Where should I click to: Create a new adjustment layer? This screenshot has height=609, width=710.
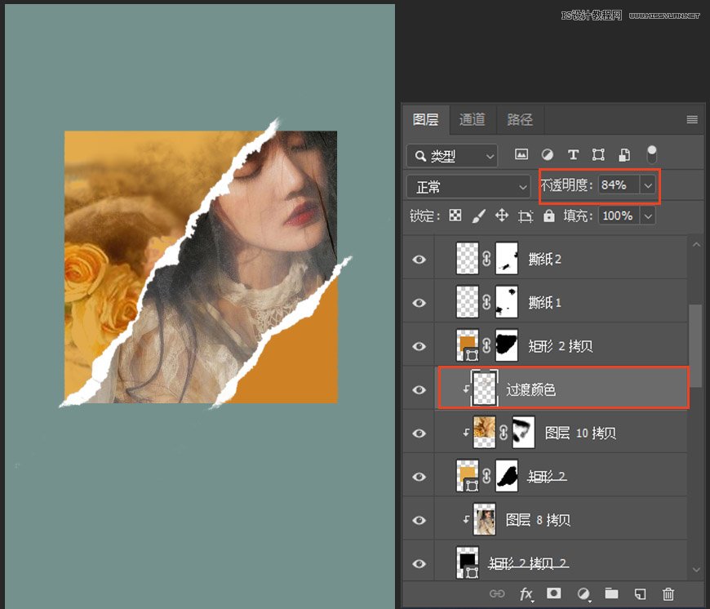tap(583, 594)
